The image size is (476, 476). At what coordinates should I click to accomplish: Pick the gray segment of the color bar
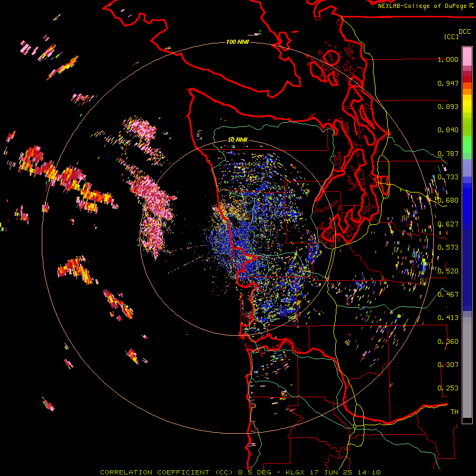tap(467, 368)
